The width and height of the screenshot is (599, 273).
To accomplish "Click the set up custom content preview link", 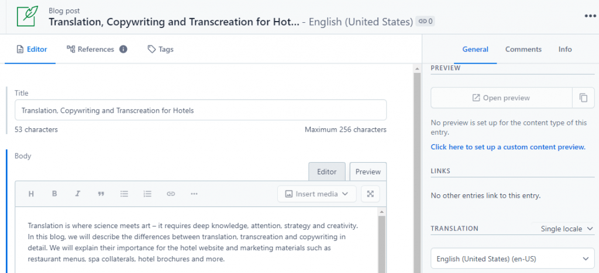I will click(x=508, y=147).
